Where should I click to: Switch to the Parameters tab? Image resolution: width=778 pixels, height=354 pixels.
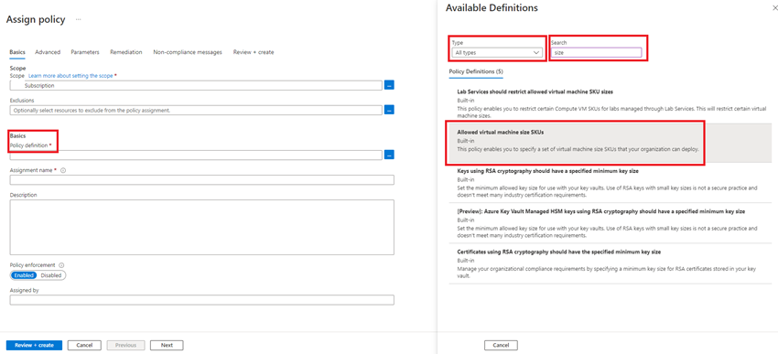coord(85,52)
